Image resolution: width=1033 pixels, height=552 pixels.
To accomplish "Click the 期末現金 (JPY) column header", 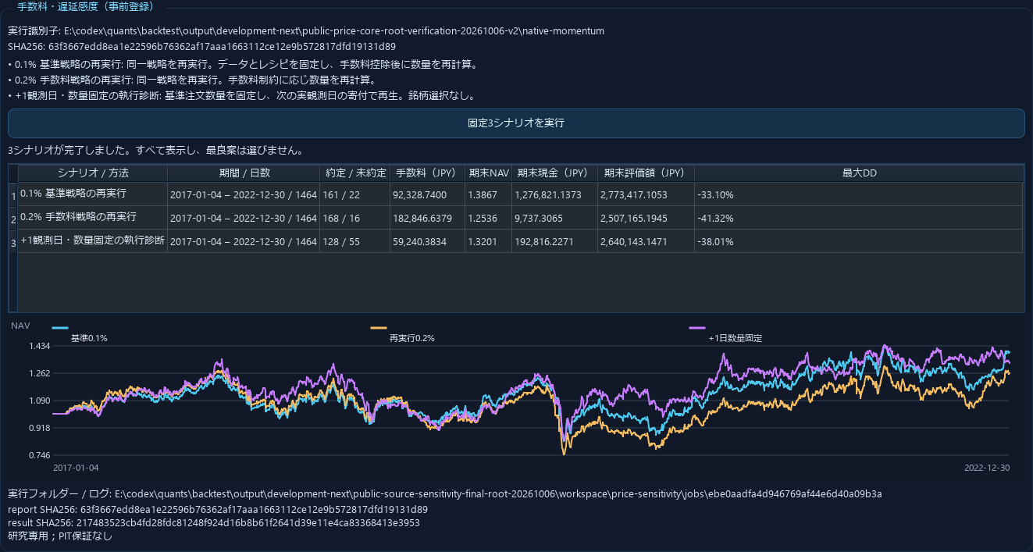I will 554,173.
